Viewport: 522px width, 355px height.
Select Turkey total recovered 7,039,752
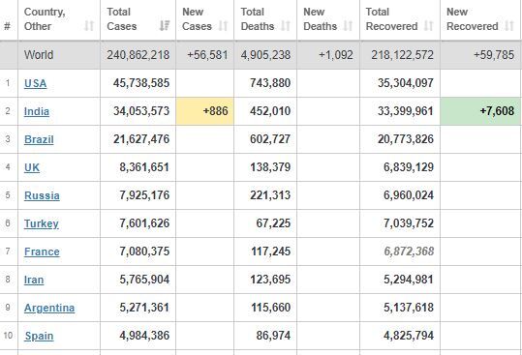tap(409, 223)
